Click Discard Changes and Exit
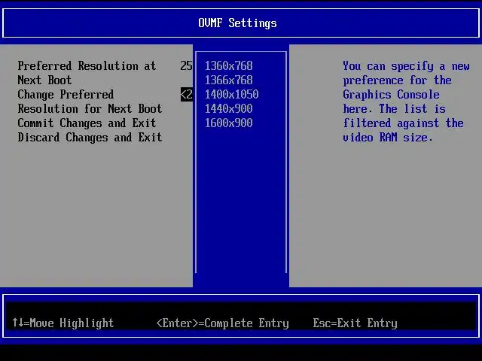The width and height of the screenshot is (482, 361). click(90, 138)
